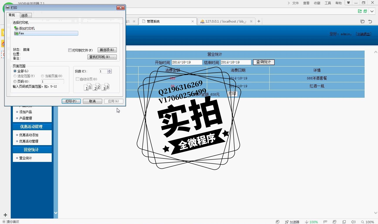Click page scrollbar down arrow

[376, 213]
